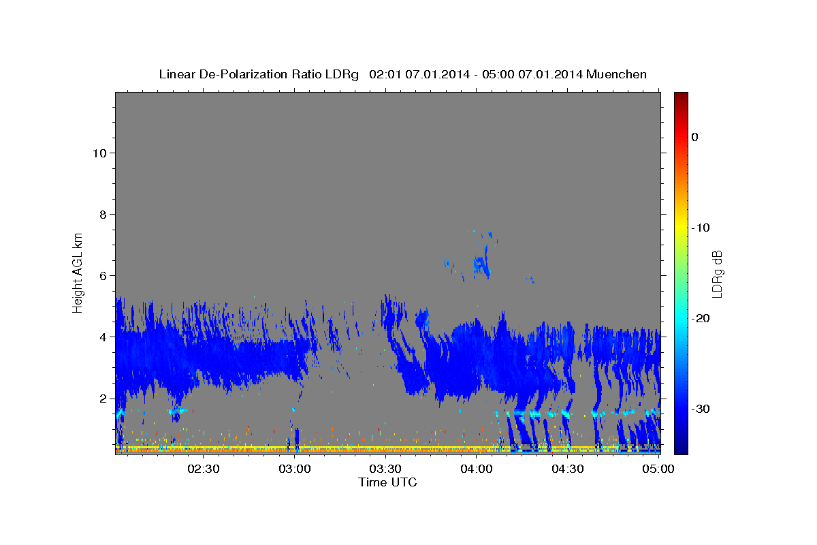Click the colorbar value 0
The width and height of the screenshot is (817, 545).
tap(695, 137)
